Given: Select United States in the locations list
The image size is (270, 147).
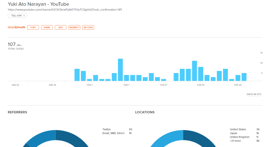Looking at the screenshot, I should click(x=245, y=129).
